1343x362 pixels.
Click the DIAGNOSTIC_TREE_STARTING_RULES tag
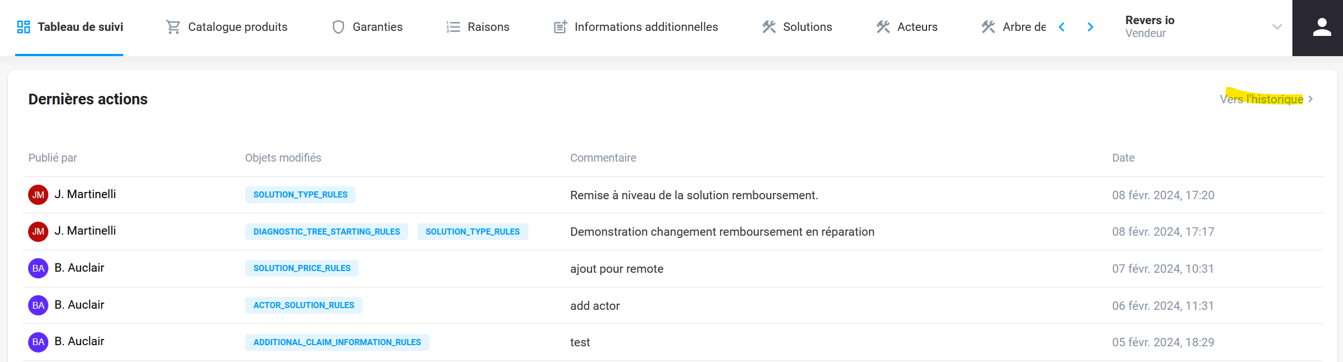point(327,232)
